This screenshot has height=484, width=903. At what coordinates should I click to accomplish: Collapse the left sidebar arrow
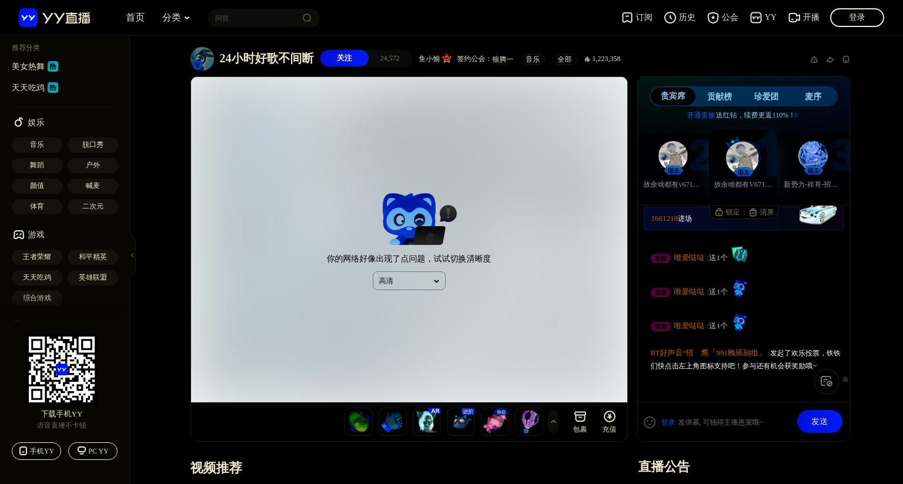click(x=132, y=256)
